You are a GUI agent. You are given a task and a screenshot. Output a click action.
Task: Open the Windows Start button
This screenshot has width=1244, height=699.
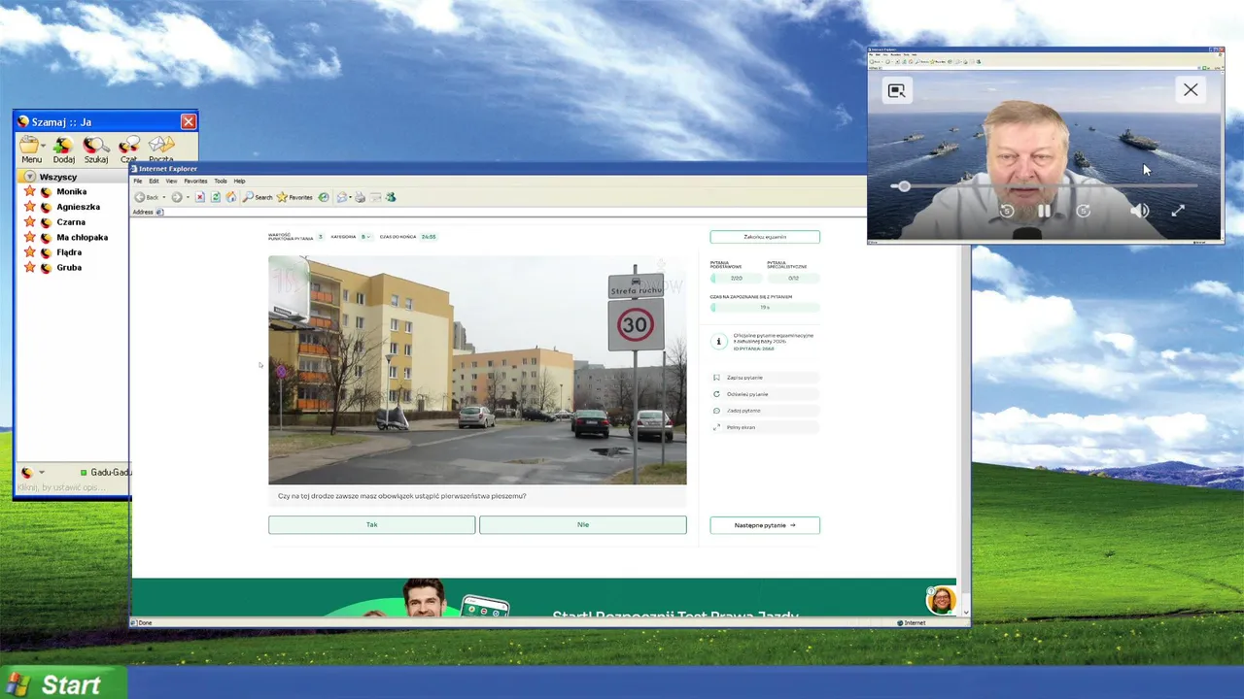[63, 683]
